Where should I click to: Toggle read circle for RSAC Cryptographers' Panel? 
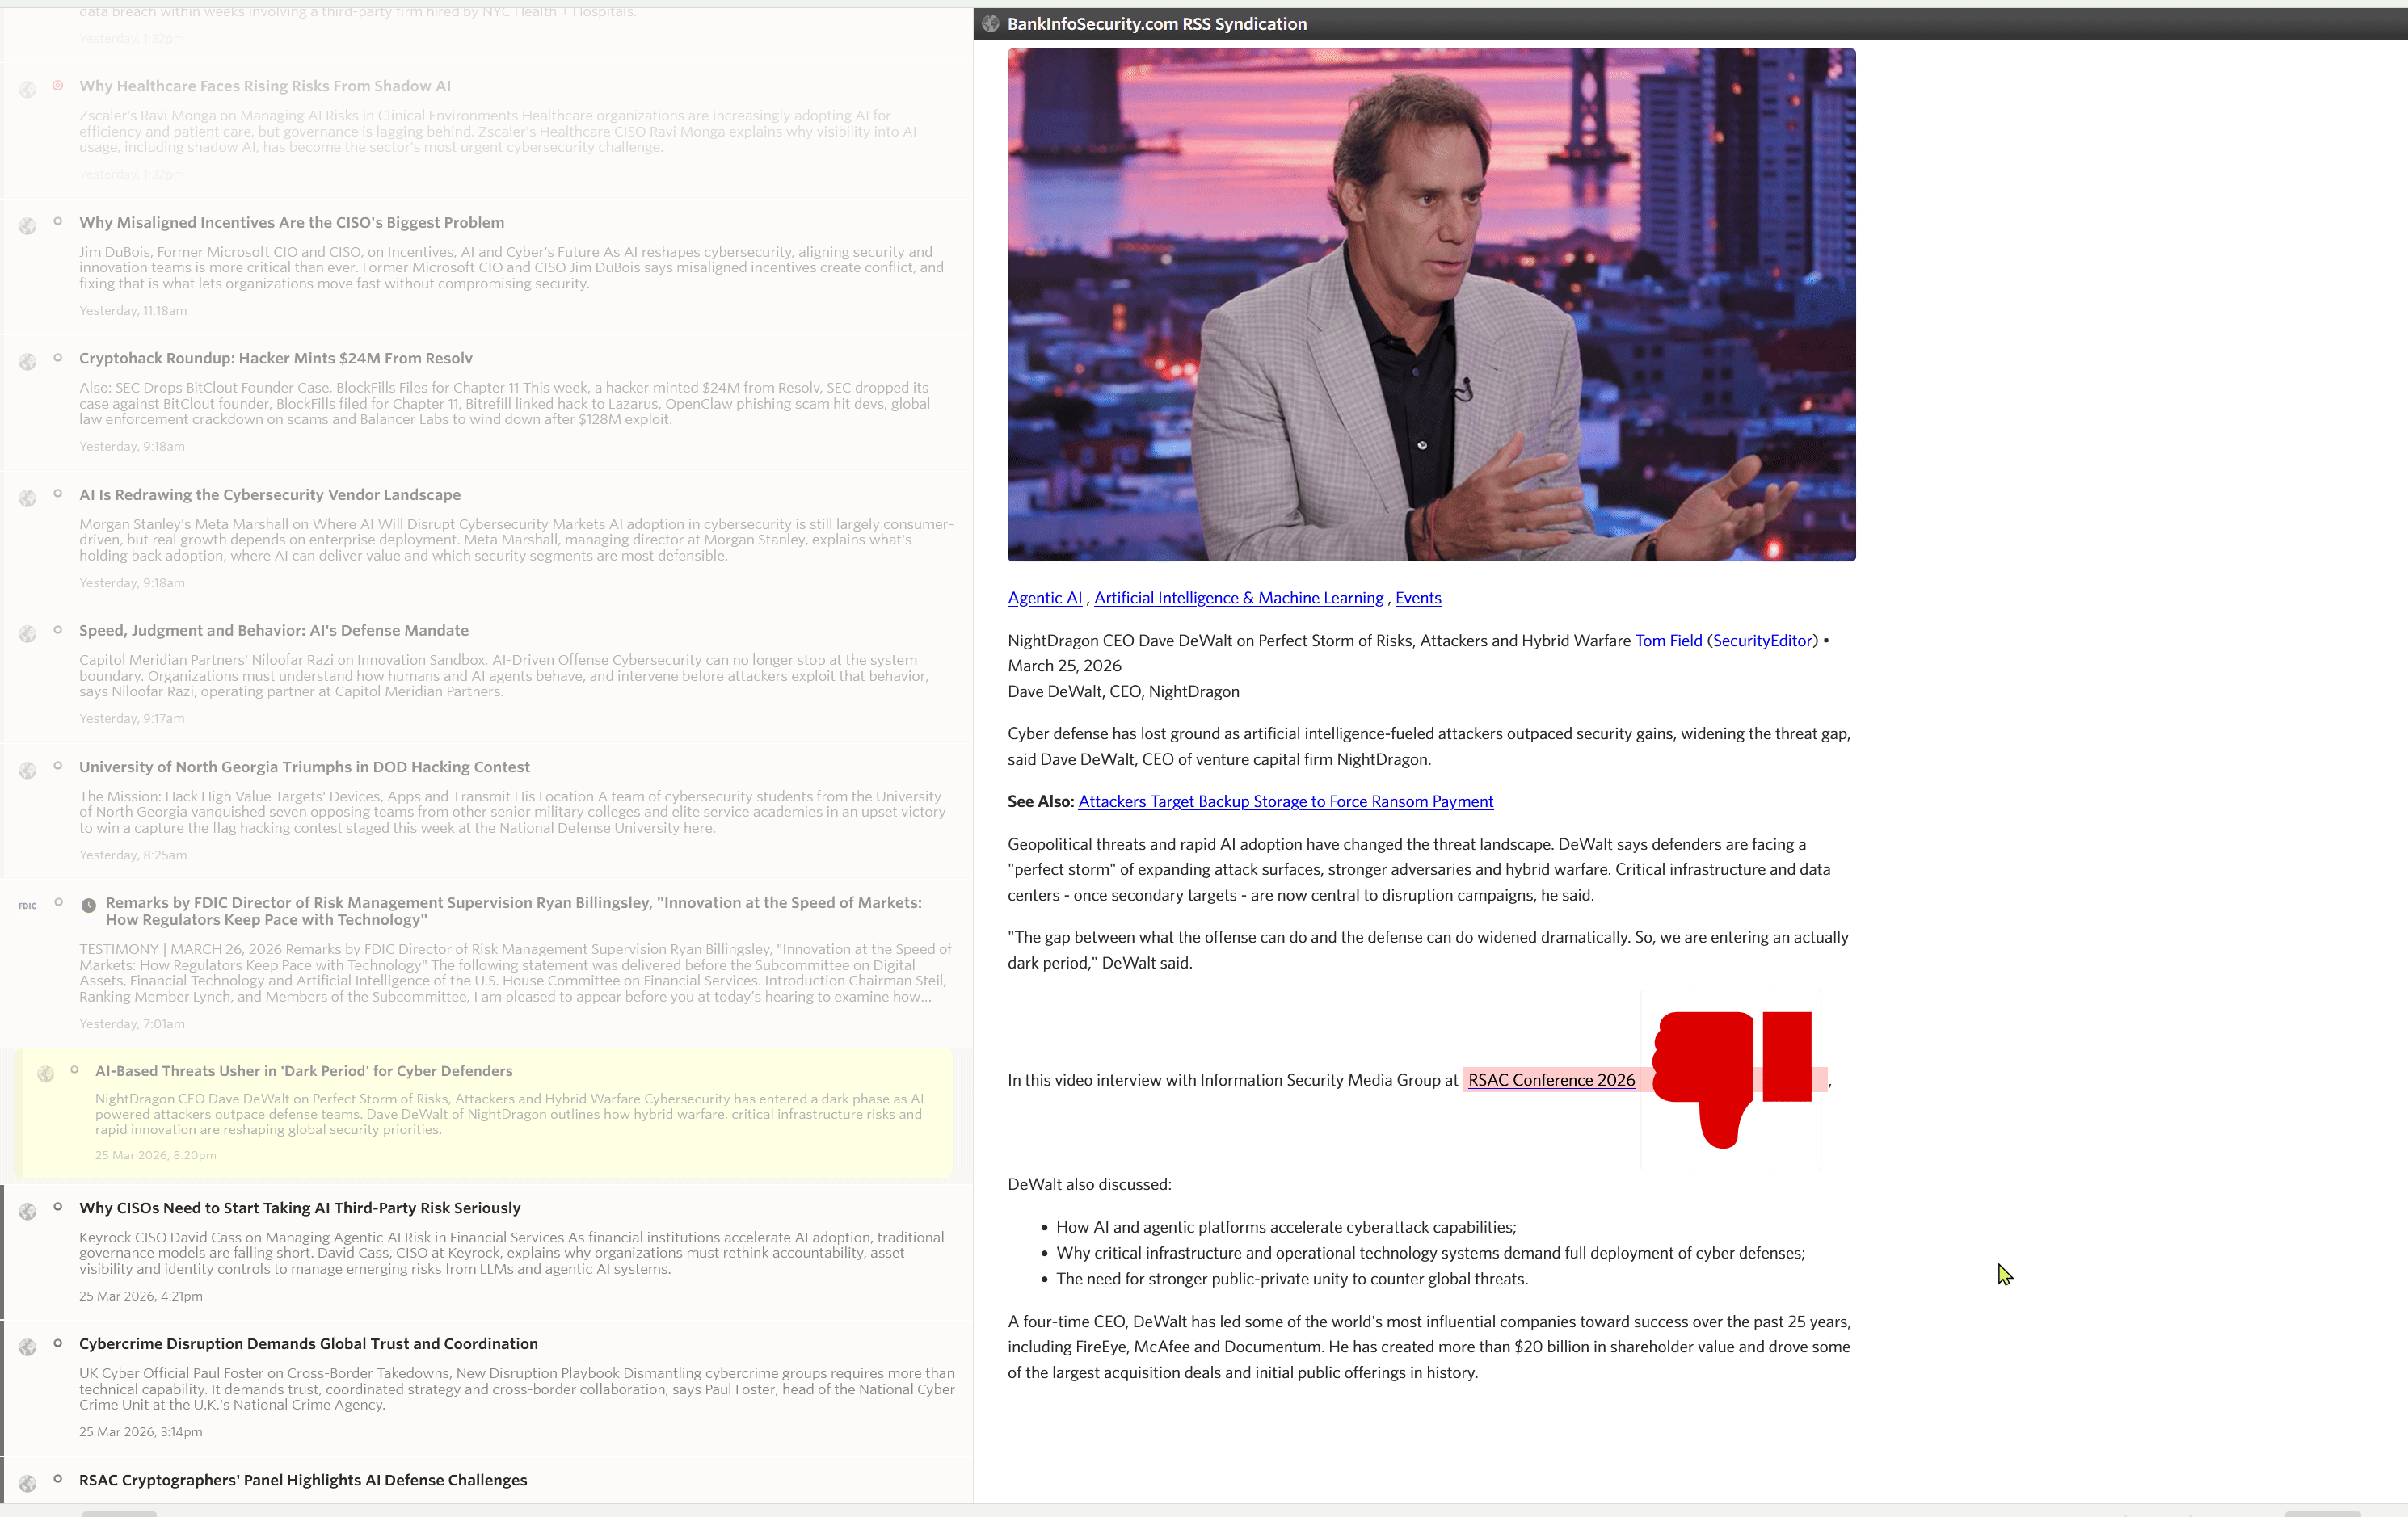[58, 1479]
